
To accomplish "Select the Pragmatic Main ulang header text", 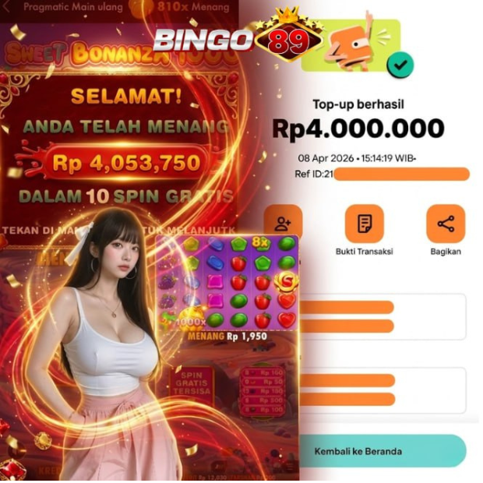I will [x=73, y=7].
